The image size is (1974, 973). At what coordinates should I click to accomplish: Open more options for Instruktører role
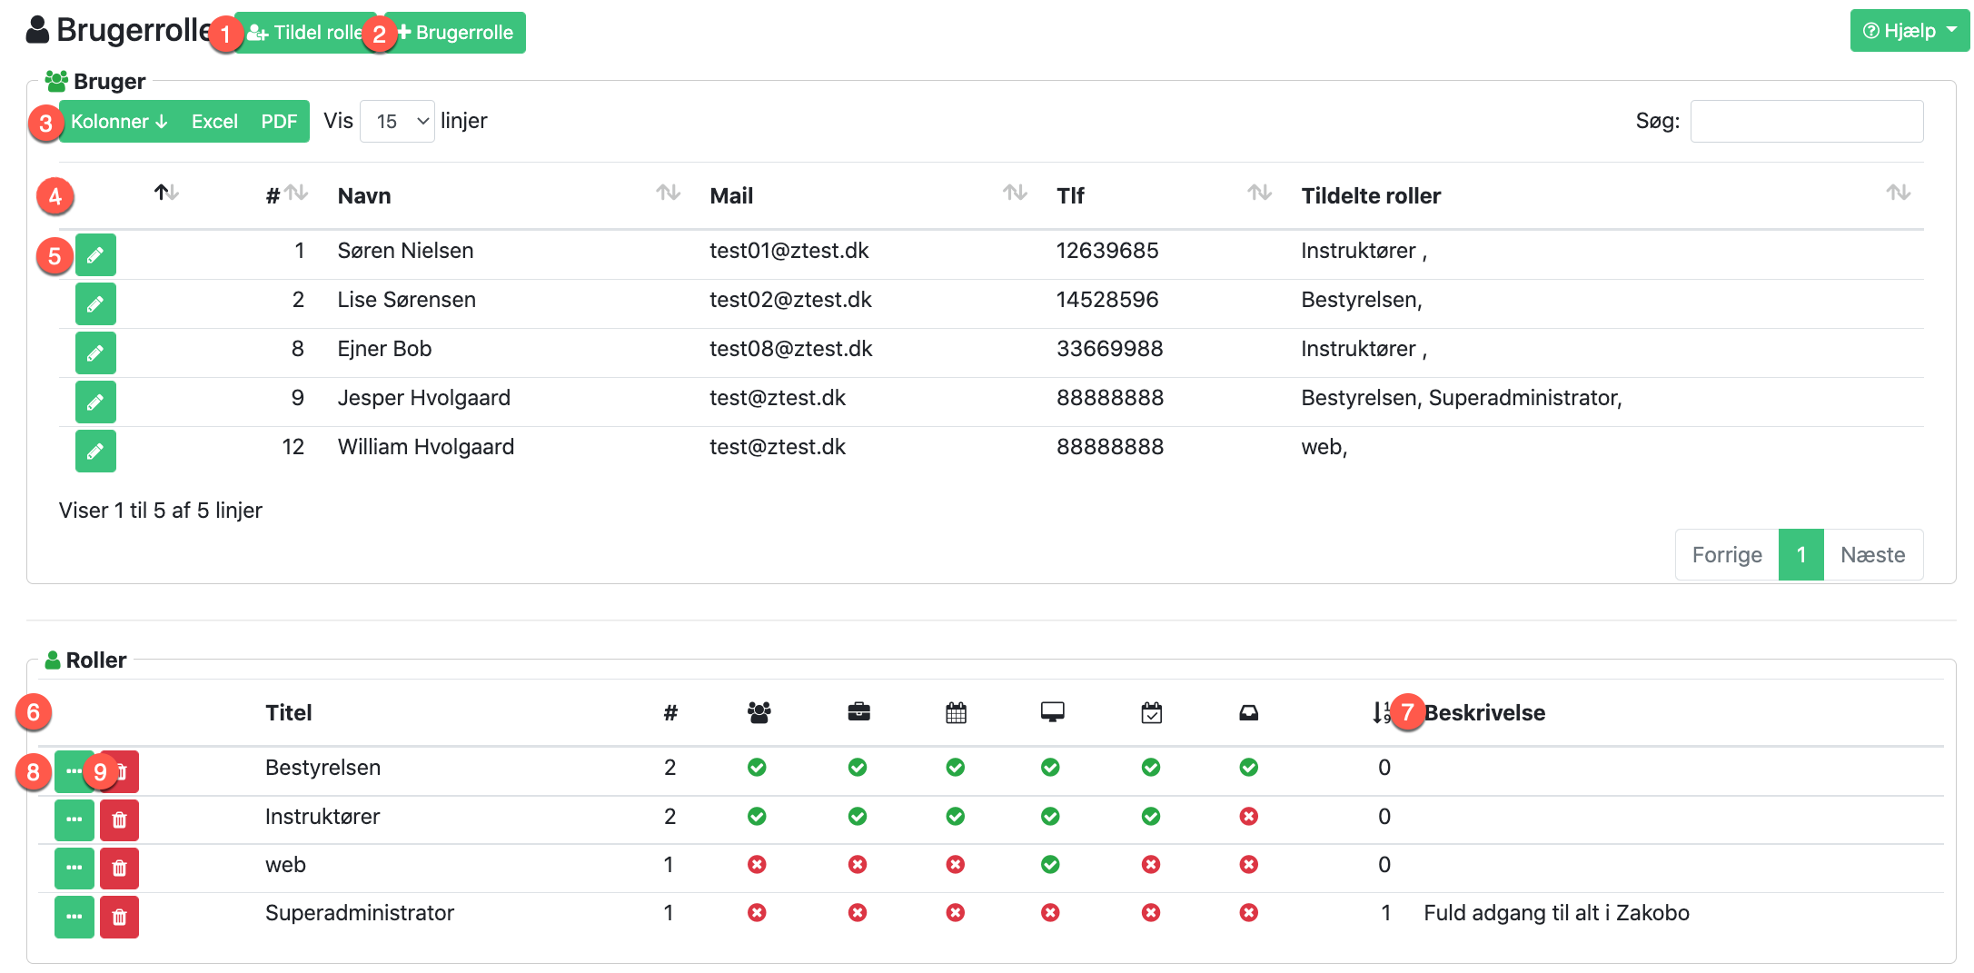tap(74, 819)
